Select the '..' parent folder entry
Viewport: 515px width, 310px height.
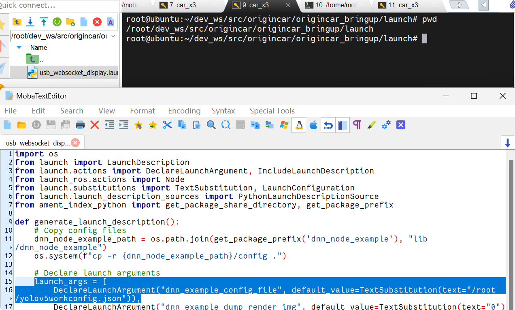[34, 59]
